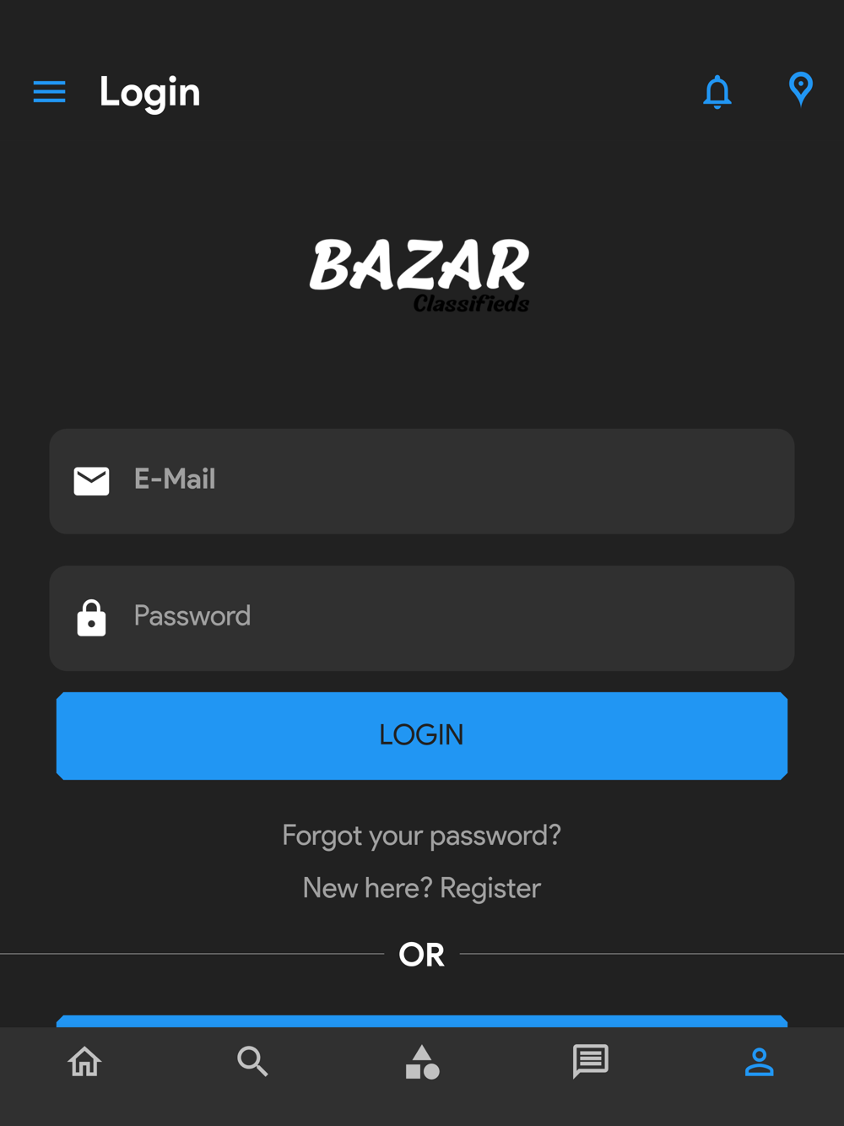Image resolution: width=844 pixels, height=1126 pixels.
Task: Tap the location pin icon
Action: [801, 89]
